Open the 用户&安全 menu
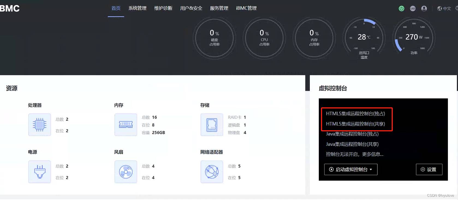458x200 pixels. (x=191, y=8)
